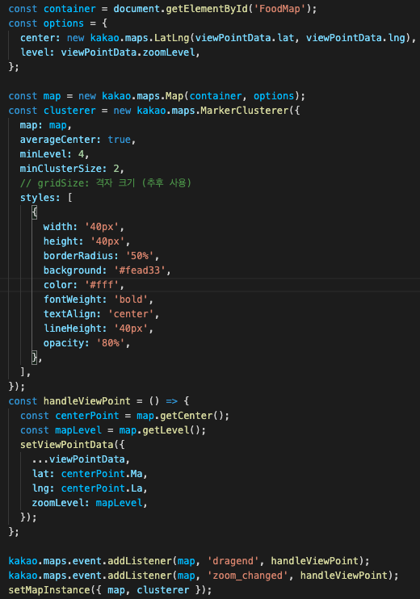Click the '#fff' color value
Screen dimensions: 420x599
[102, 285]
